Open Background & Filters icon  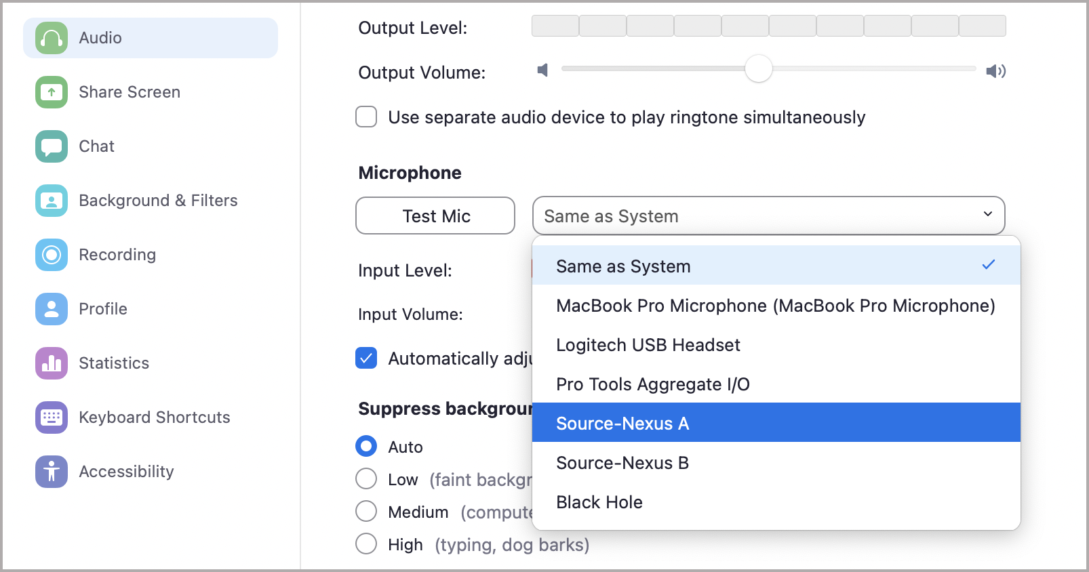pos(52,201)
